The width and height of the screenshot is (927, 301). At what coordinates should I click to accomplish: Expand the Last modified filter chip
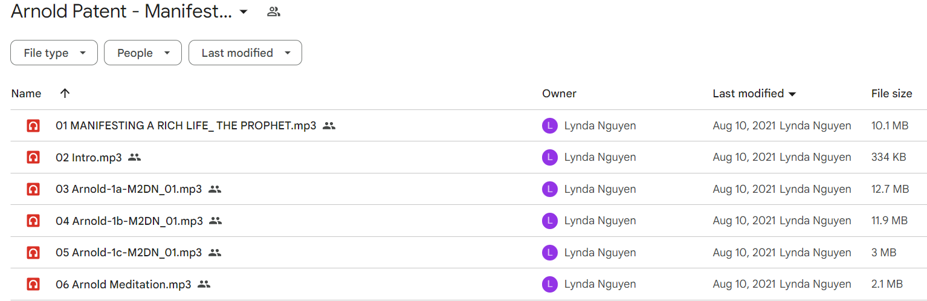245,53
